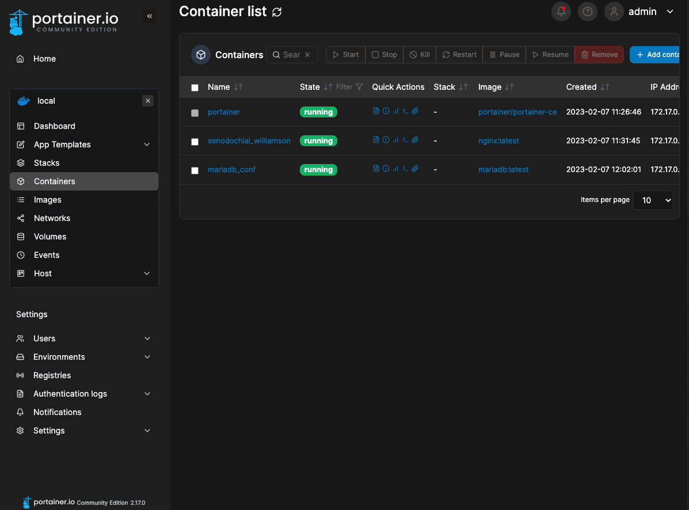Screen dimensions: 689x510
Task: Collapse the sidebar with double-chevron icon
Action: (150, 16)
